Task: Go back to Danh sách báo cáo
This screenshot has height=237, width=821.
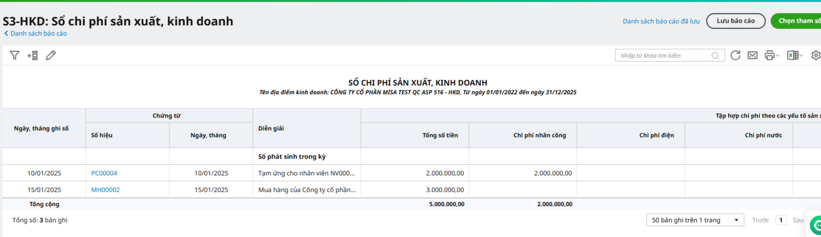Action: 36,33
